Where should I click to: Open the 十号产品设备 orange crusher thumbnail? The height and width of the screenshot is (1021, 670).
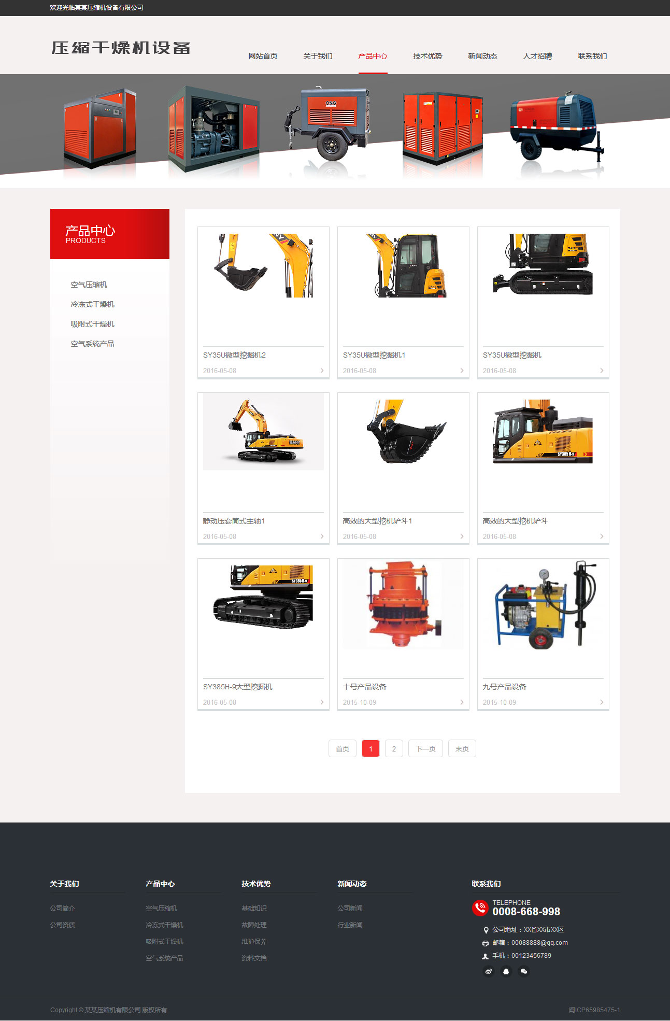click(403, 604)
